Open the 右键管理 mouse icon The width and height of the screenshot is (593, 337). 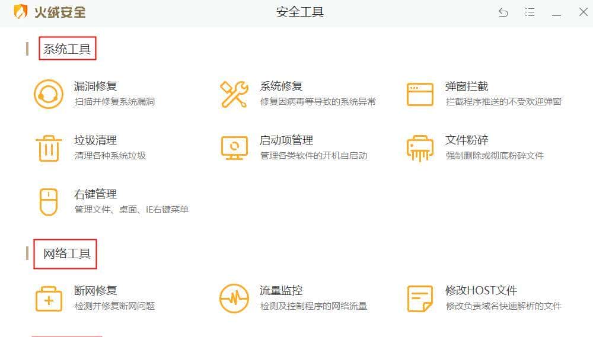coord(49,202)
